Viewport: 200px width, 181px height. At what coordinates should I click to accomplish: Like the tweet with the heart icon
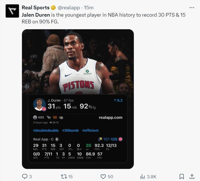click(103, 176)
